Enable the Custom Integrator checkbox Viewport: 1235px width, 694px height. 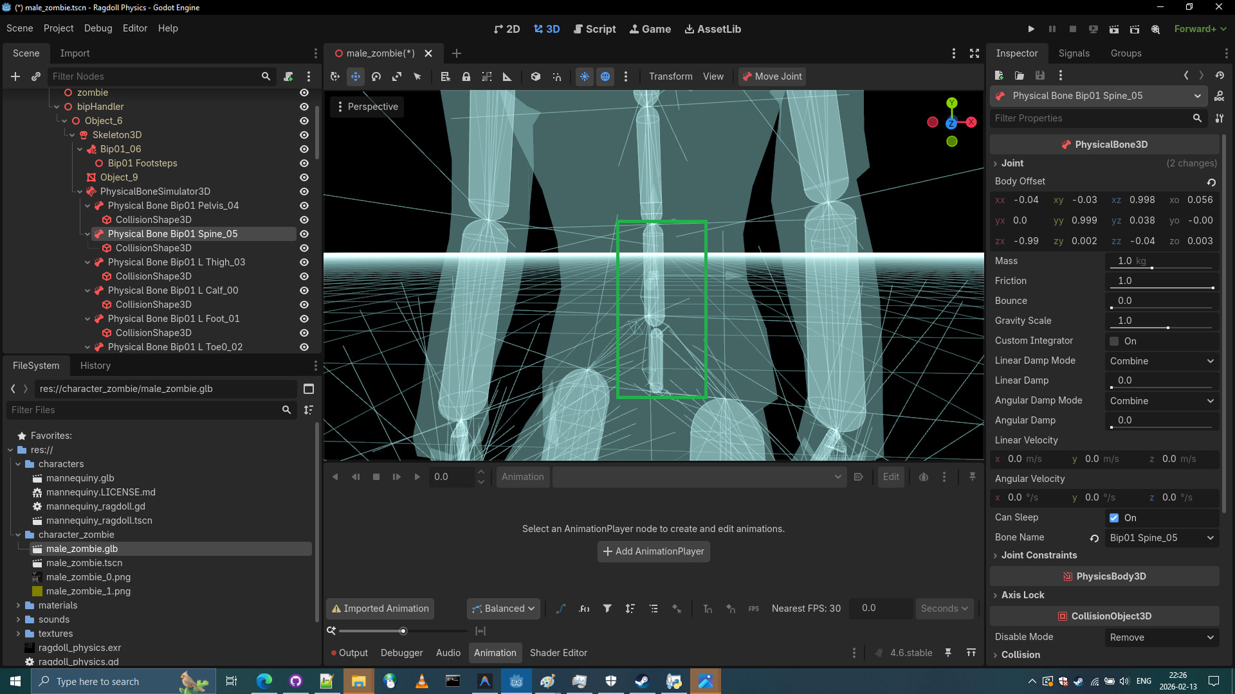(1114, 341)
